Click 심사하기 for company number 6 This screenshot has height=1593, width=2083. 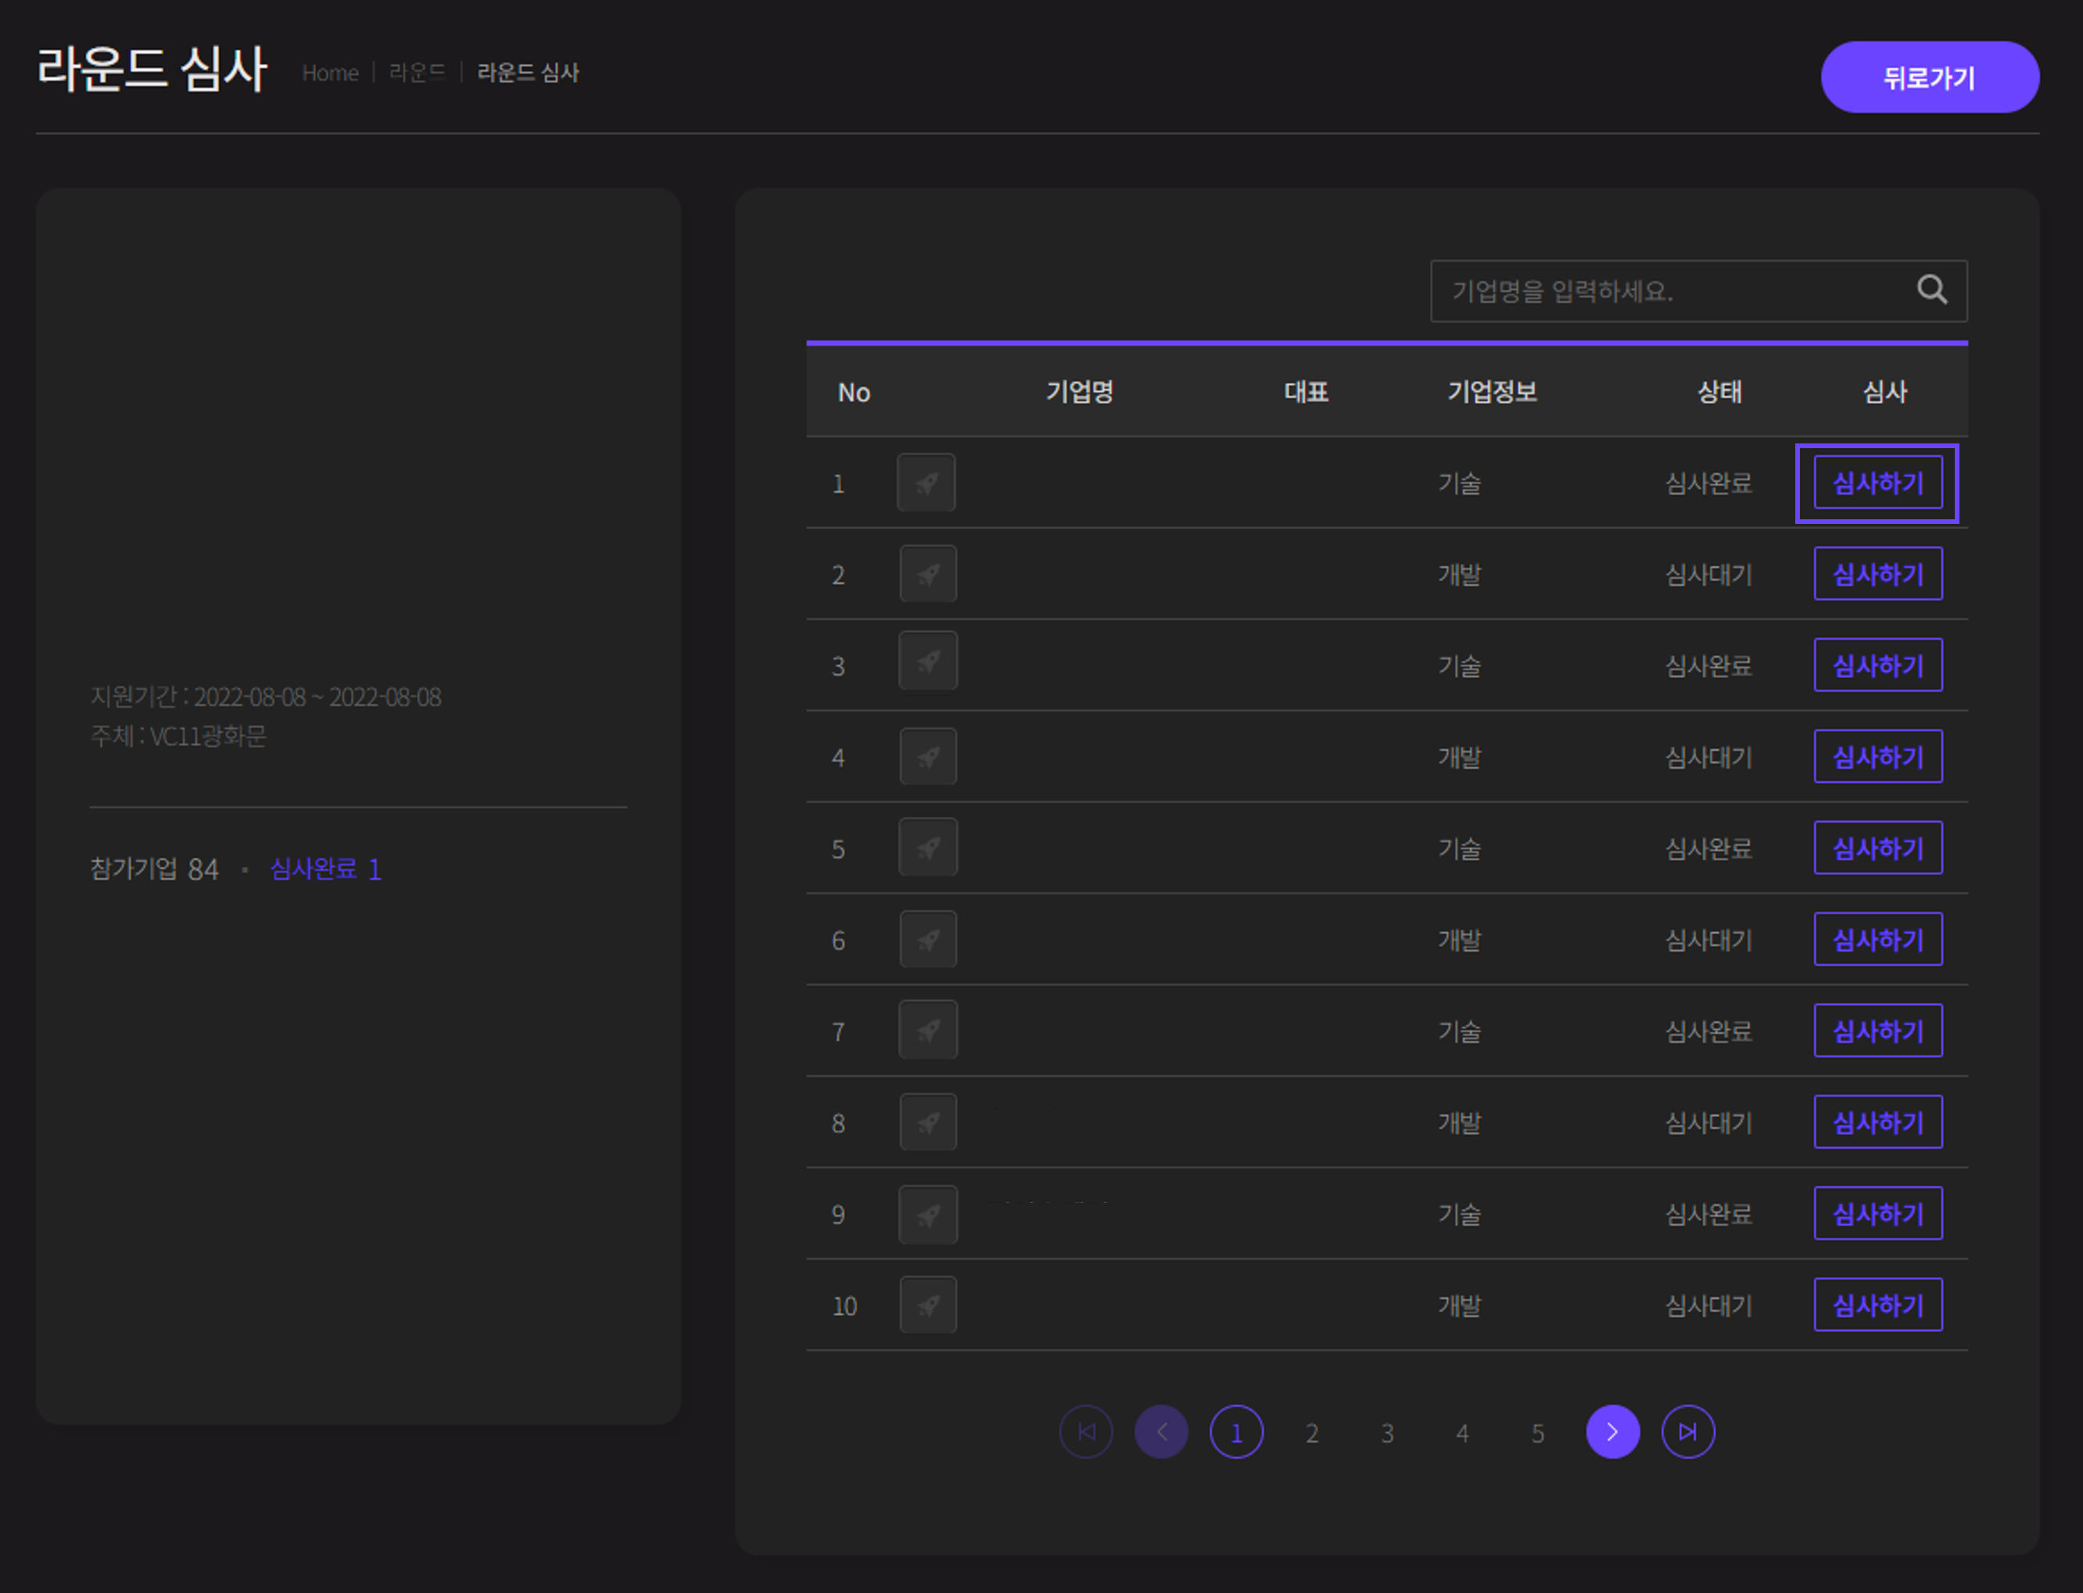click(1877, 940)
